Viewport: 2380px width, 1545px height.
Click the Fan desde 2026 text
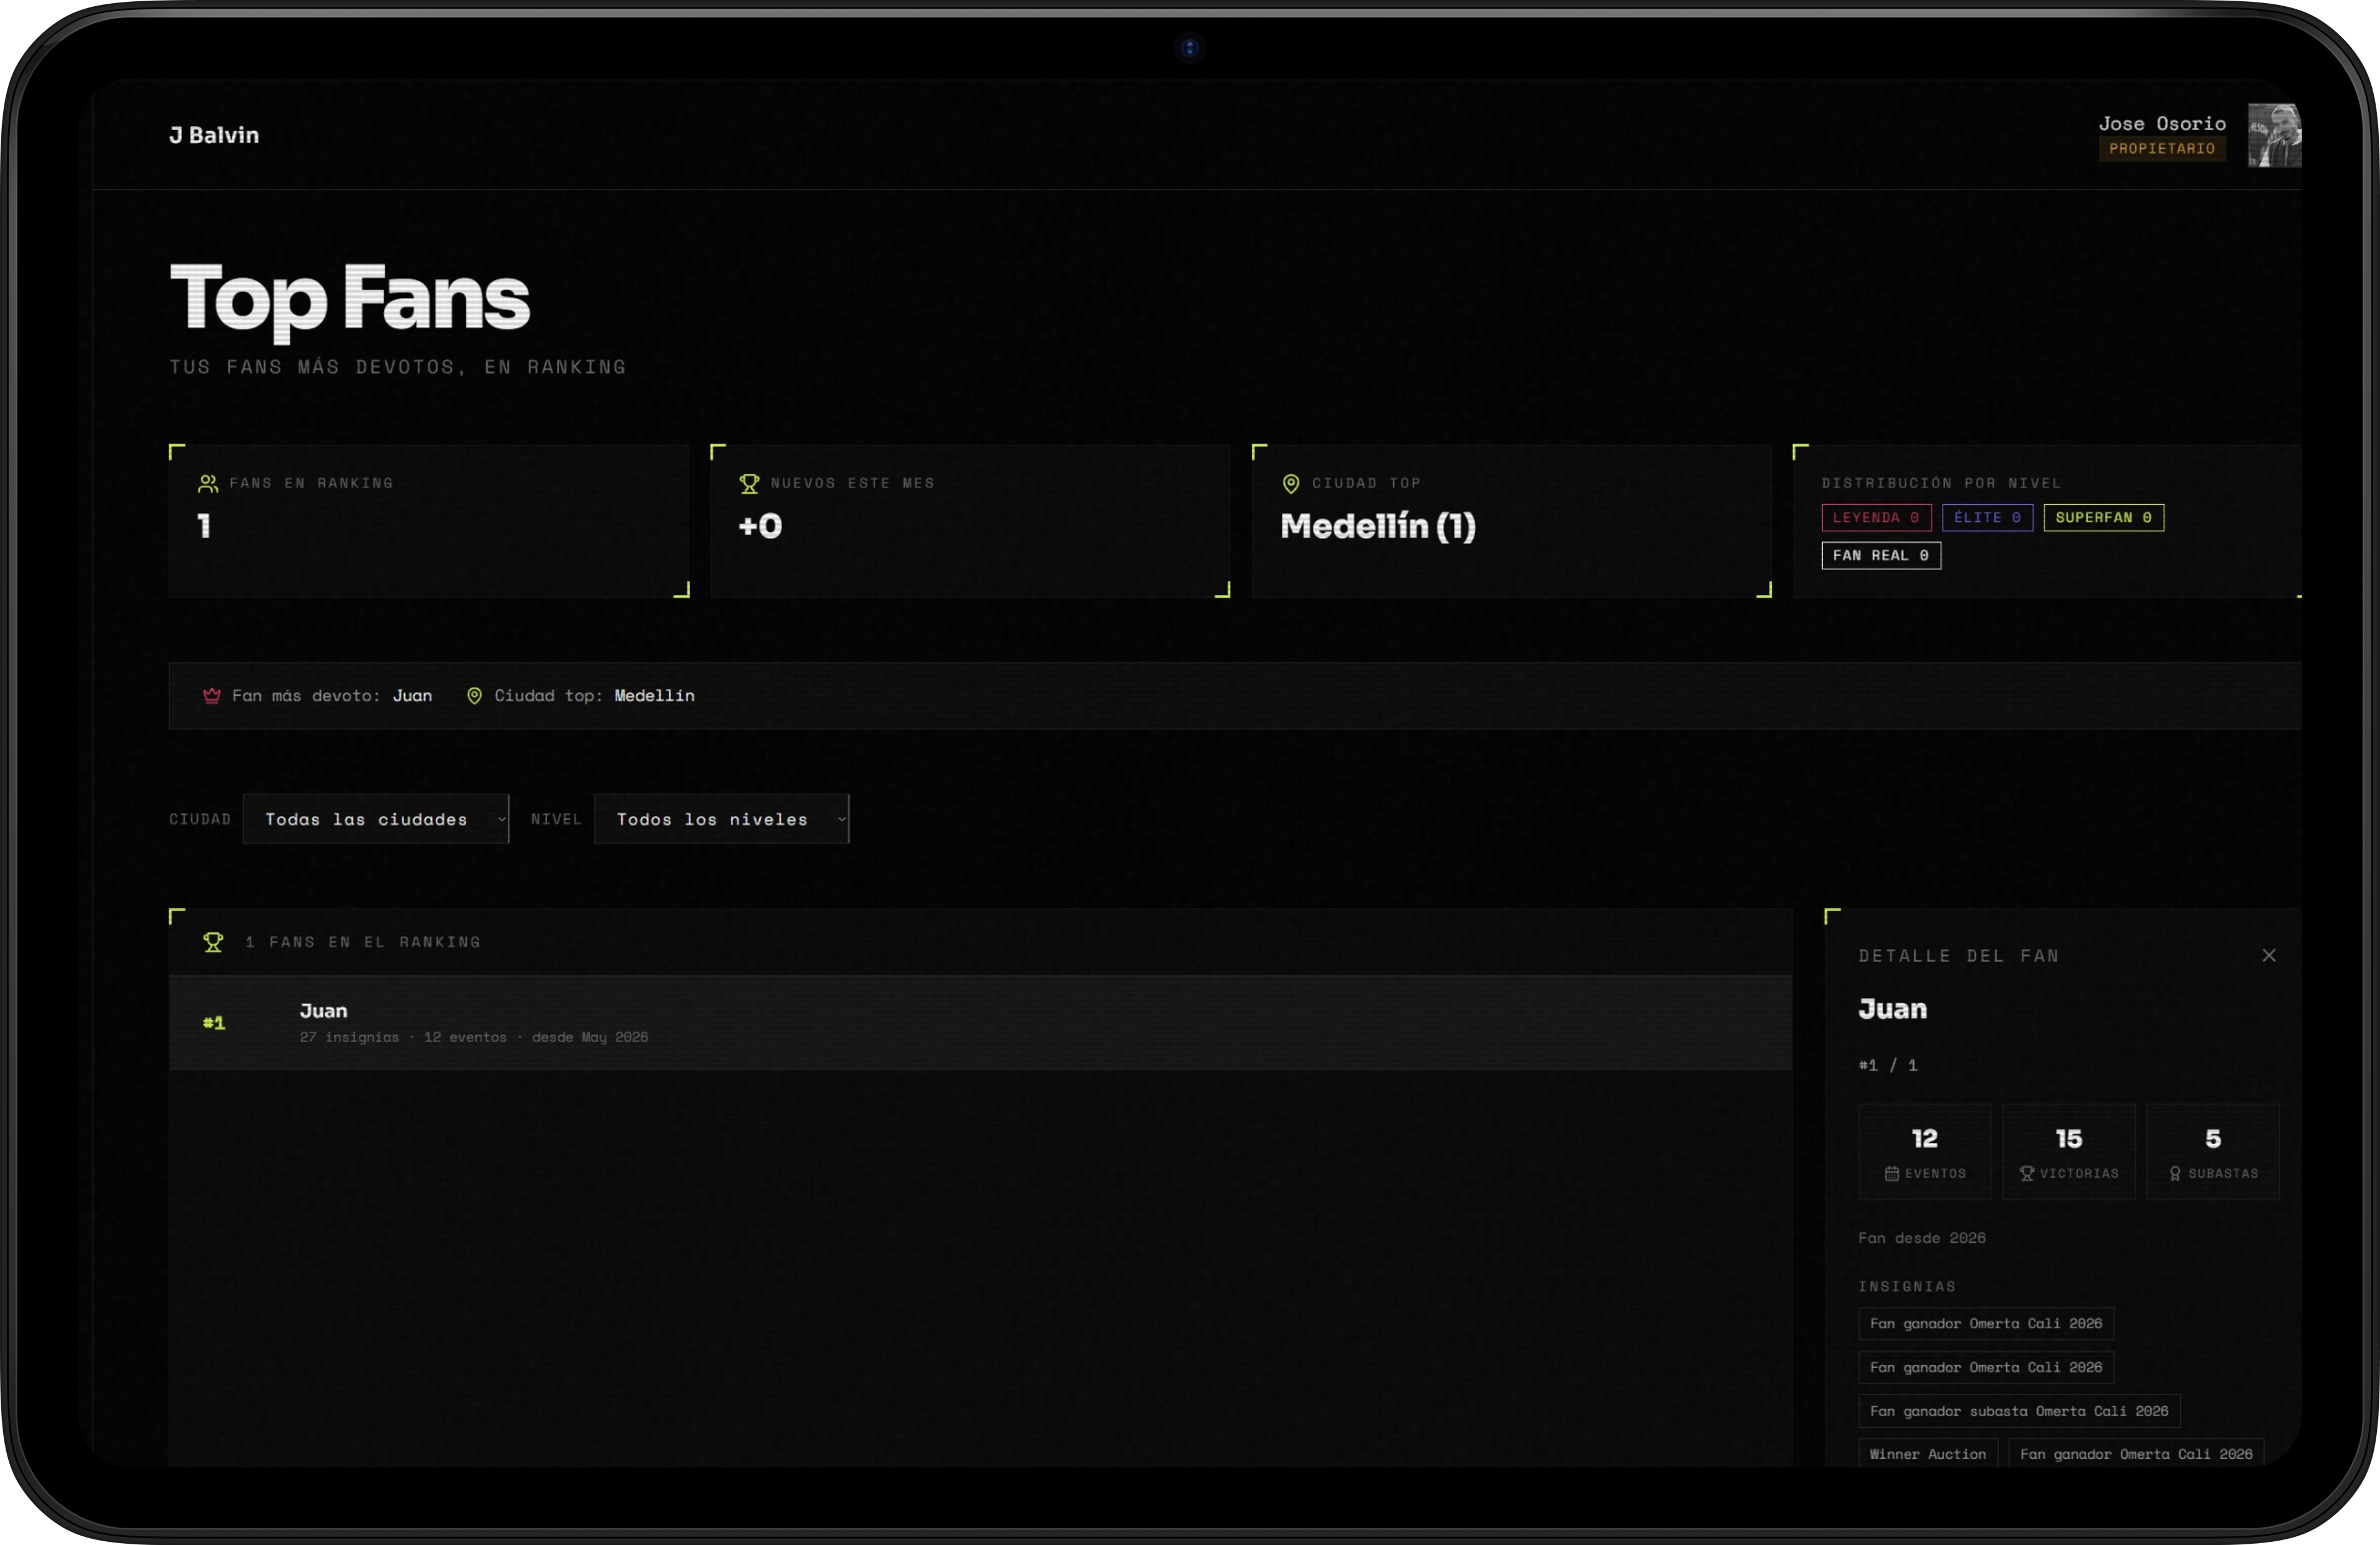point(1922,1238)
